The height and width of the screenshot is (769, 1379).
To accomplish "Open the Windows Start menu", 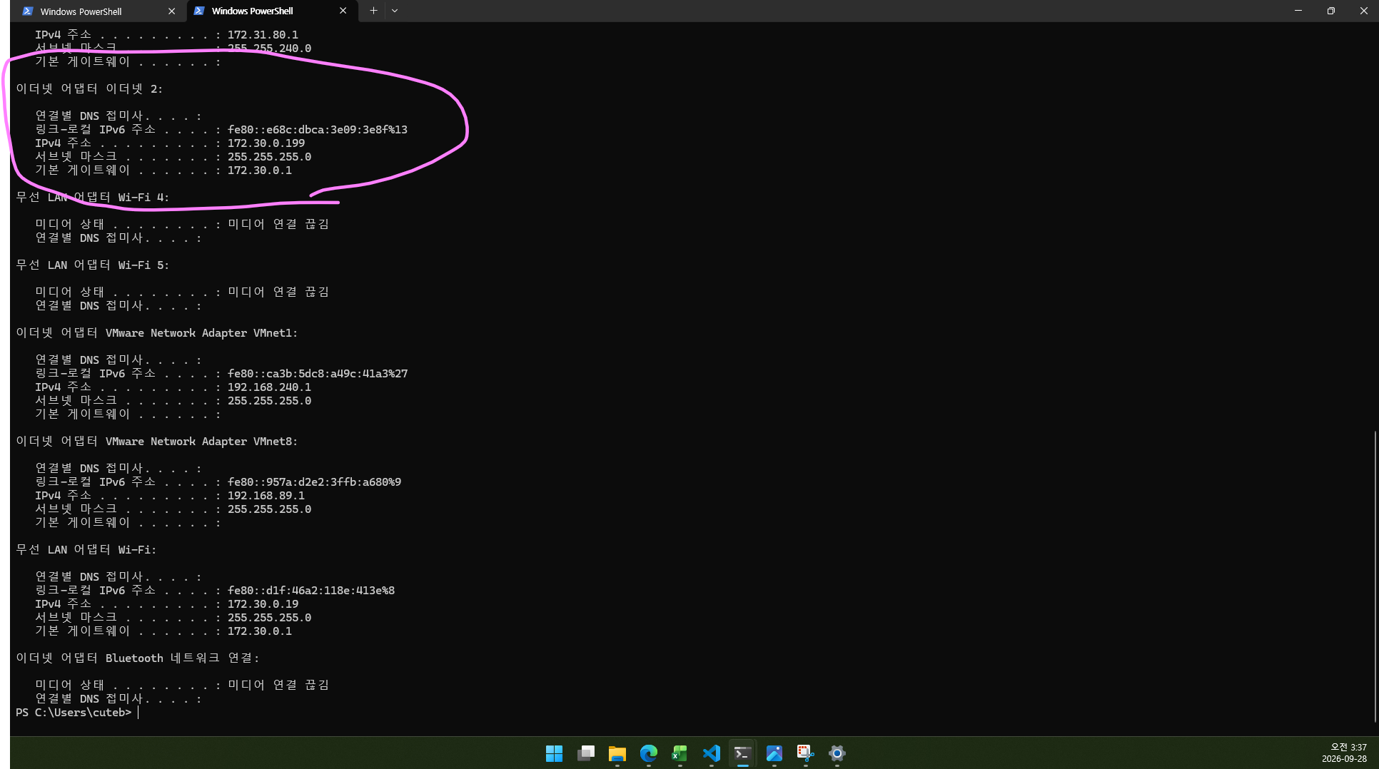I will coord(554,753).
